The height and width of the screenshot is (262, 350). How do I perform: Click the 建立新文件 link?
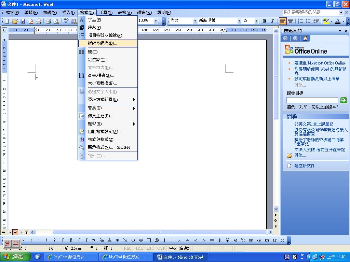click(x=306, y=166)
